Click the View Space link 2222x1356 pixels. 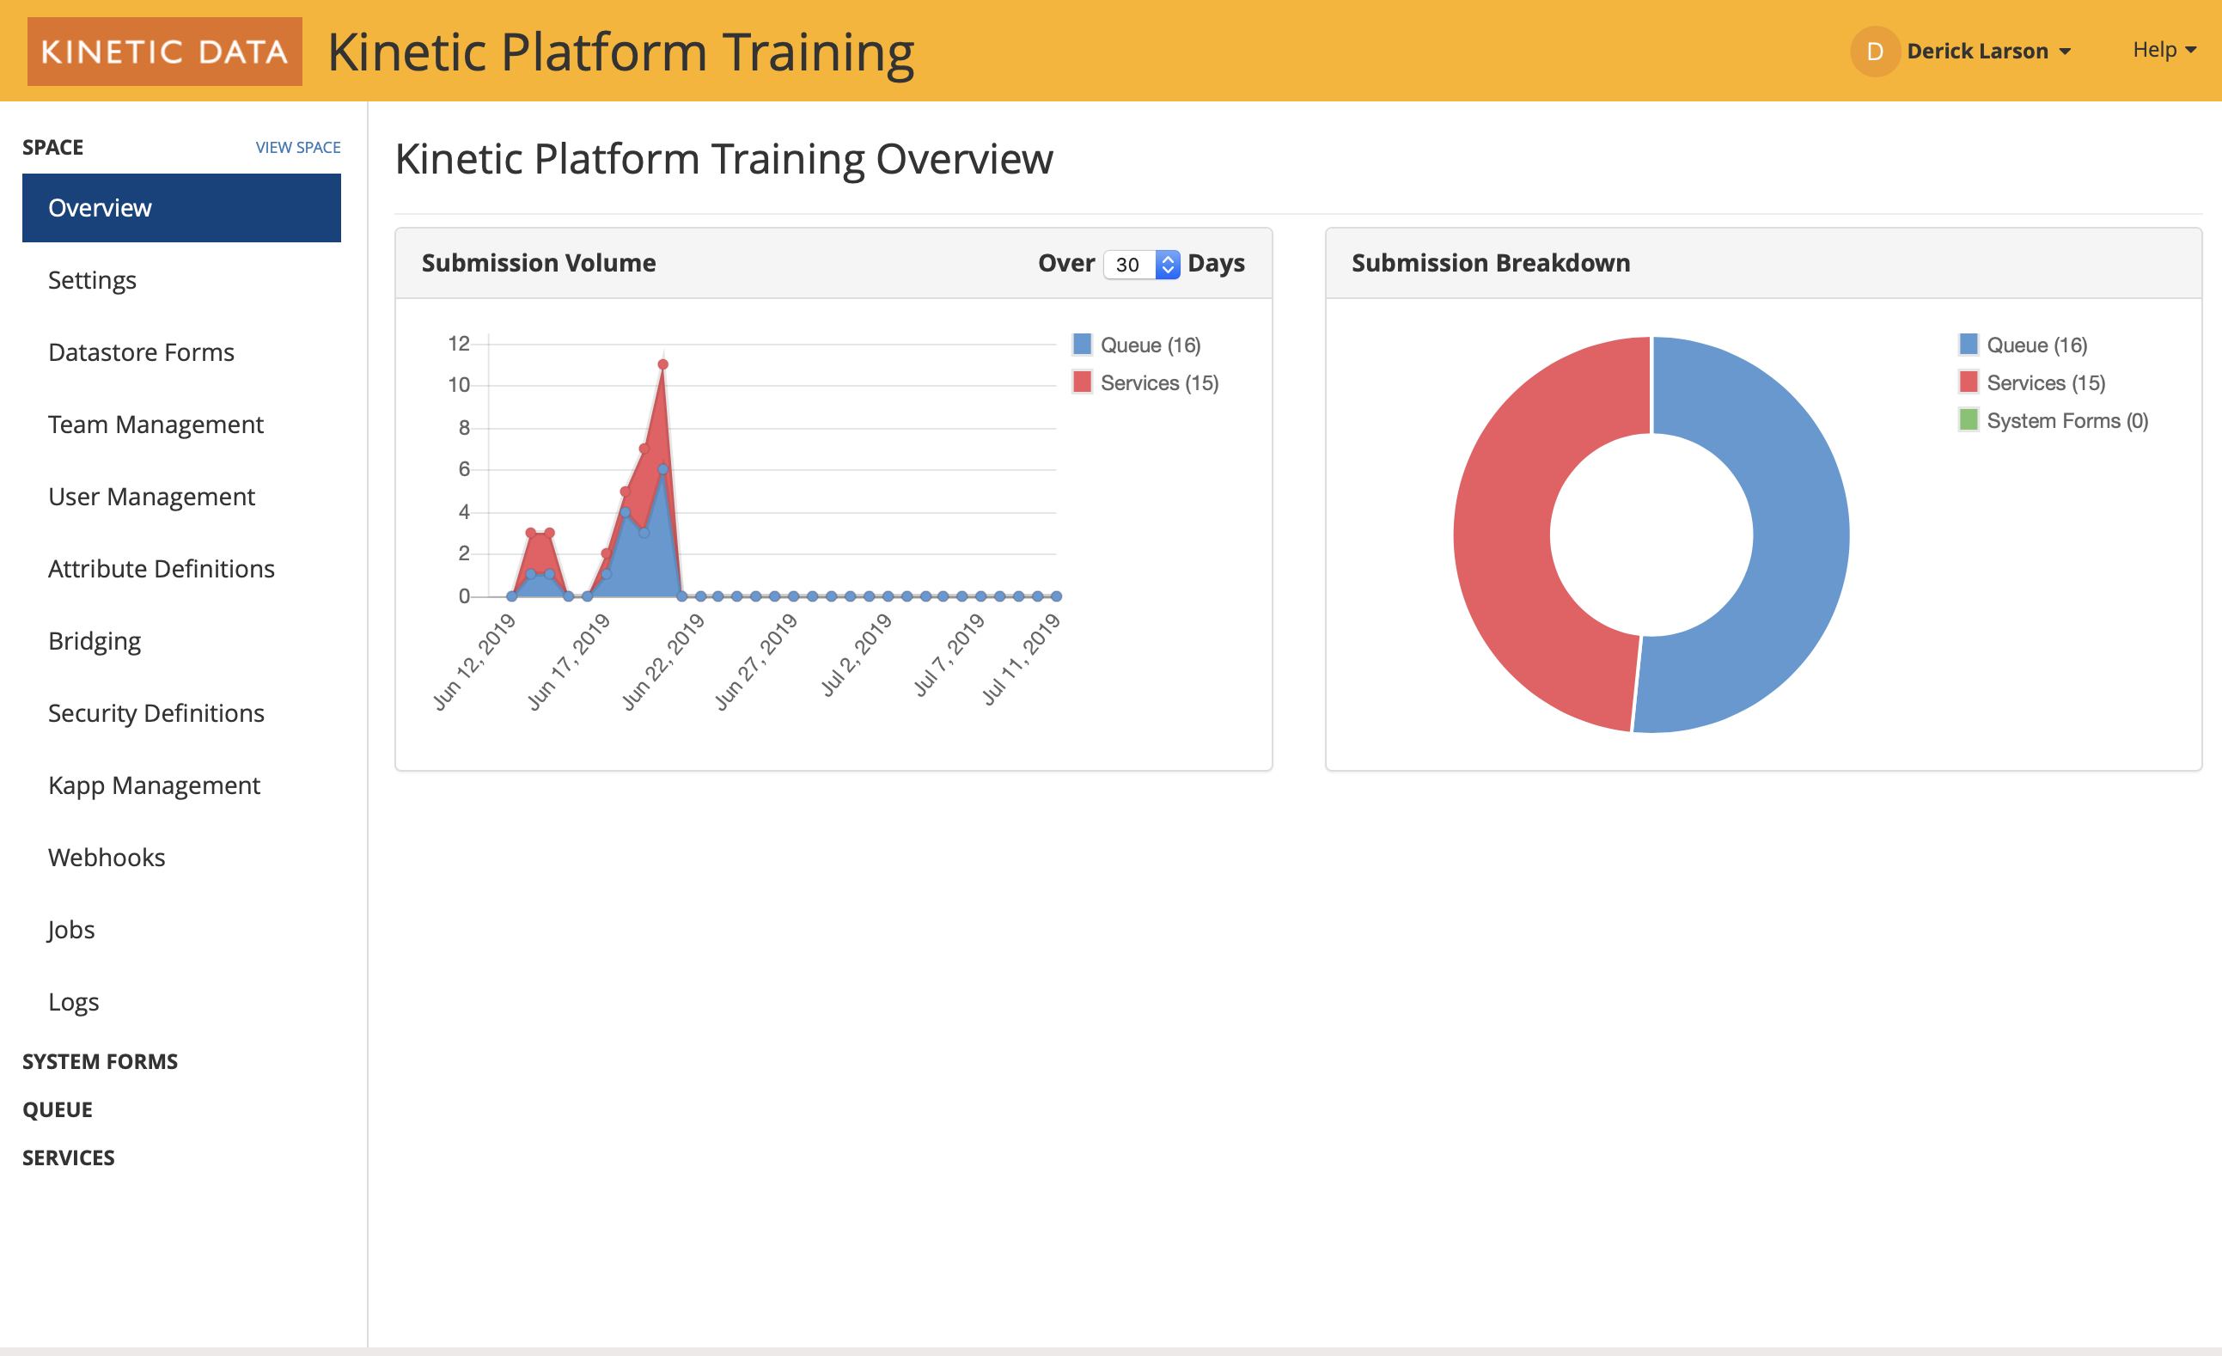297,147
